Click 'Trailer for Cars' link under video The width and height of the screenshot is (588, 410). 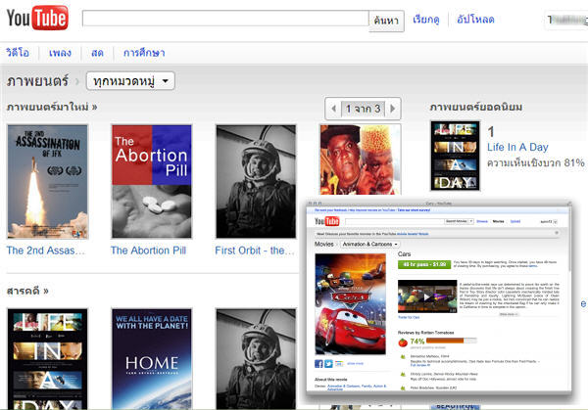409,317
